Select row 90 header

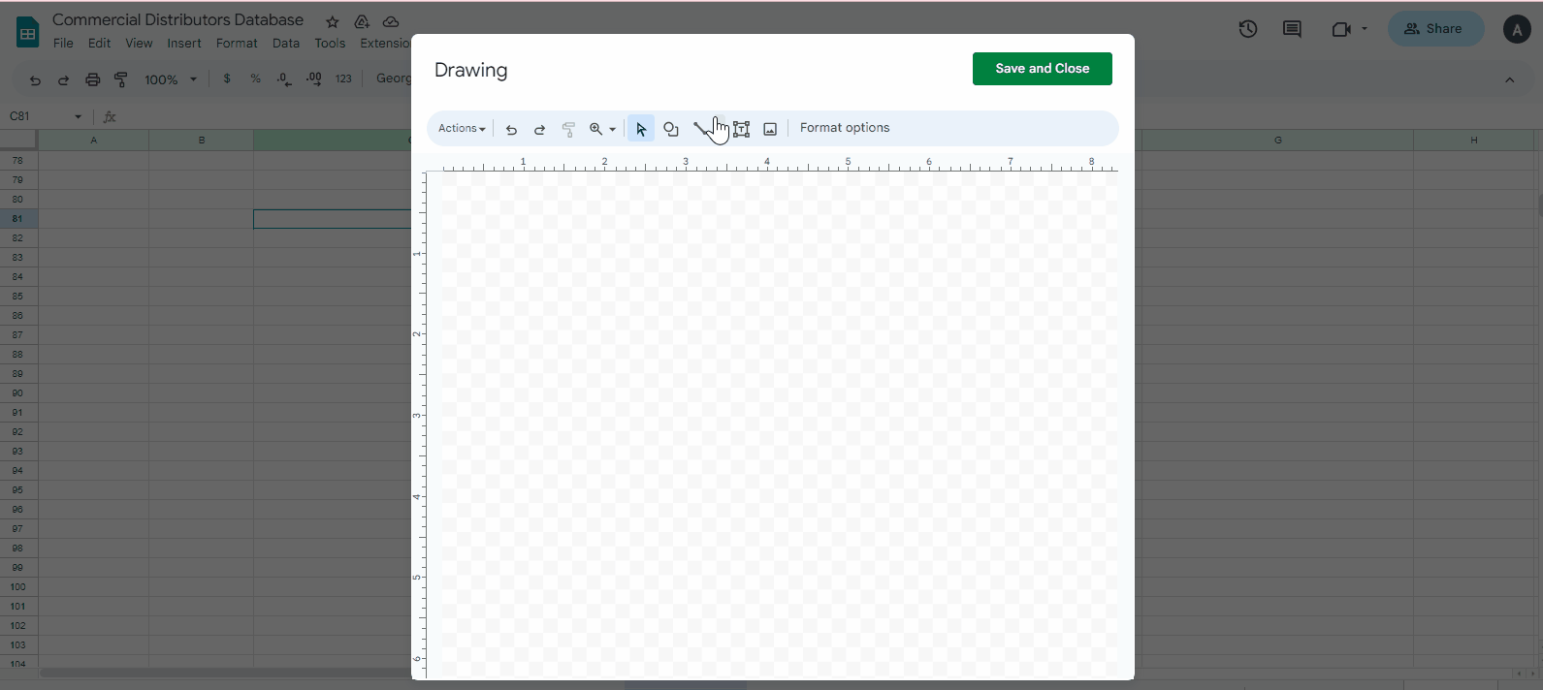coord(18,393)
